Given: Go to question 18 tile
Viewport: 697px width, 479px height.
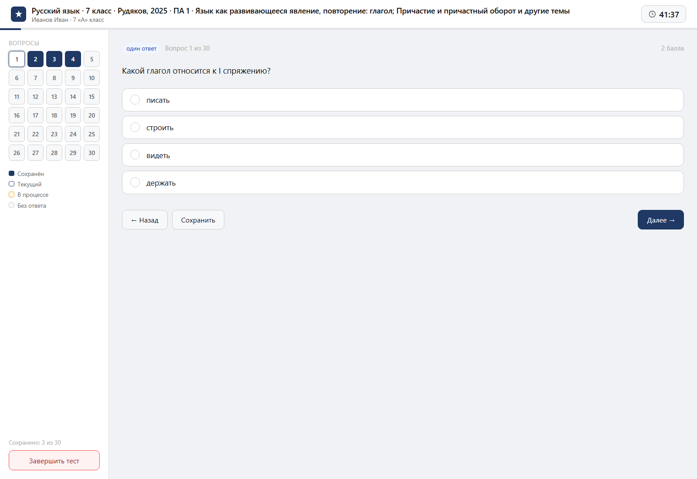Looking at the screenshot, I should pyautogui.click(x=54, y=115).
